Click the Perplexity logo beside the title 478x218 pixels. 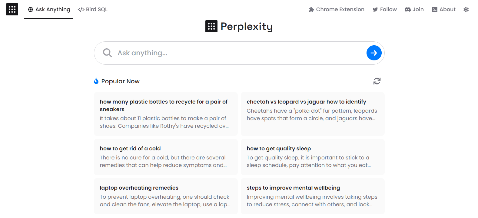(211, 26)
